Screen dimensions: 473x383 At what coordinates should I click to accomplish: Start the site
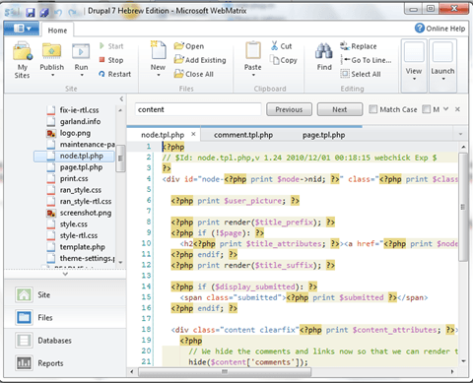click(x=111, y=46)
